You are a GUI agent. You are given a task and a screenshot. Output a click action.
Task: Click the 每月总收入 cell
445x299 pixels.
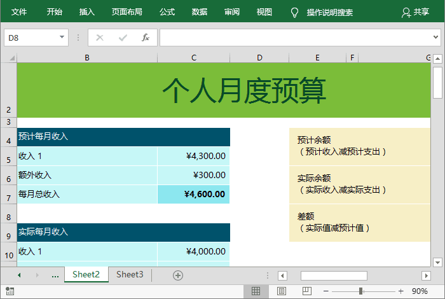pos(87,194)
